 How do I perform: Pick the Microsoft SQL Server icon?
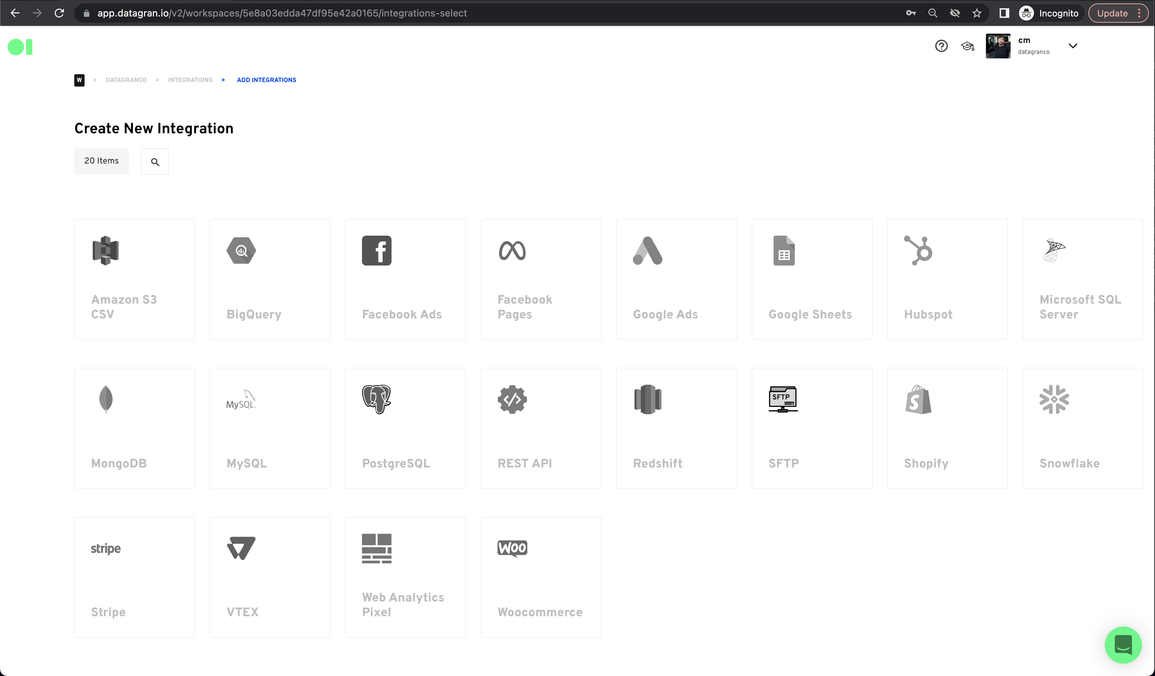[x=1054, y=250]
